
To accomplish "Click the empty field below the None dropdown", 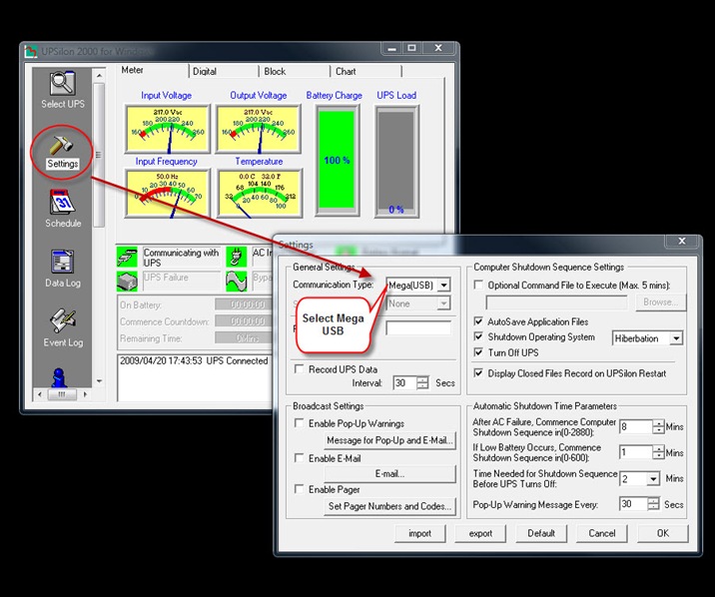I will pos(418,327).
